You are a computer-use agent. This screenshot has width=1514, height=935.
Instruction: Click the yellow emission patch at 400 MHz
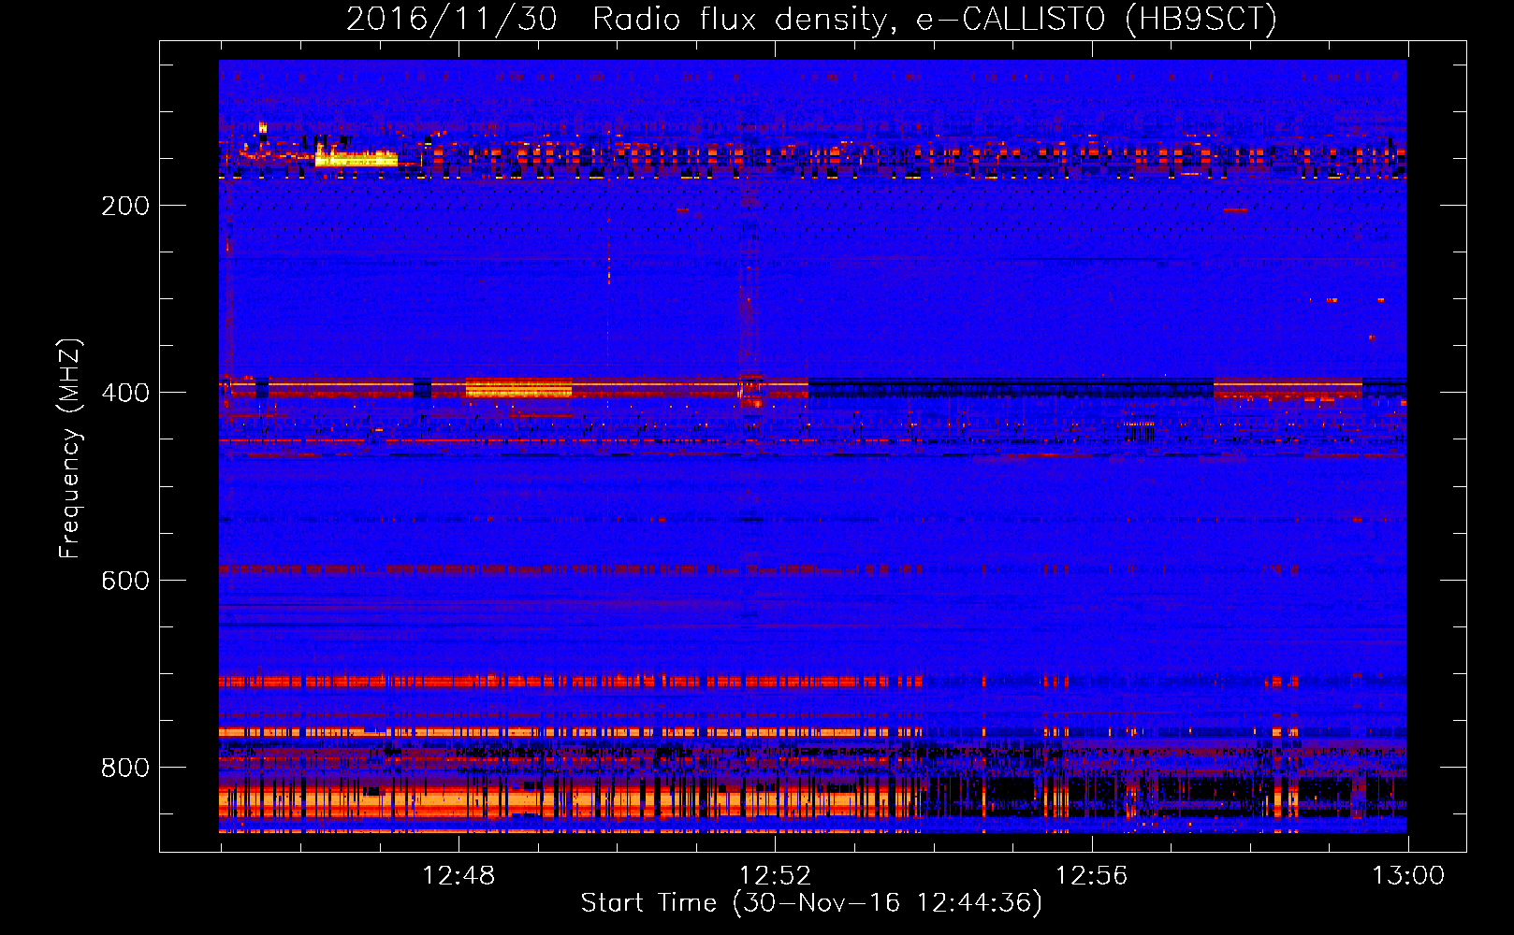pos(518,387)
